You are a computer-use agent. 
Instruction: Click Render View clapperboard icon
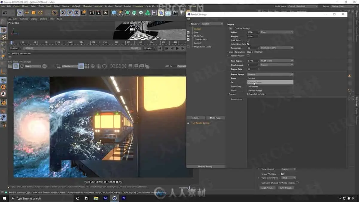tap(92, 13)
